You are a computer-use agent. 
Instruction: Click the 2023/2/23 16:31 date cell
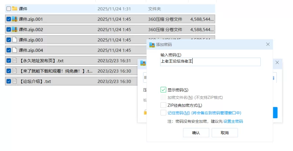click(x=114, y=61)
